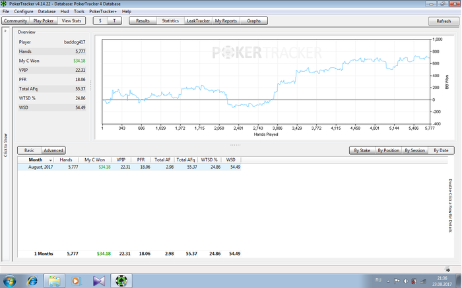Sort by the WTSD % column header
The height and width of the screenshot is (288, 462).
209,159
